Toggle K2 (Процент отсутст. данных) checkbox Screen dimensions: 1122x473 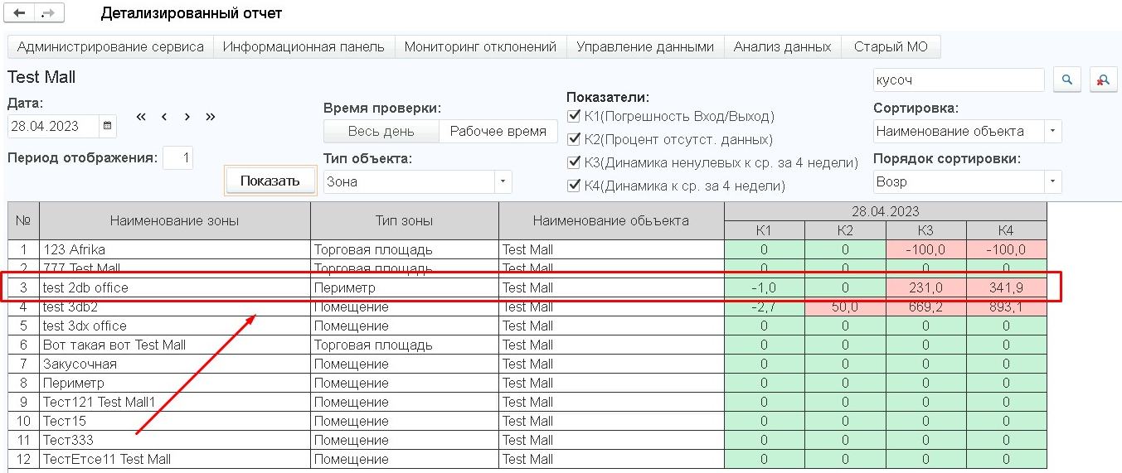(574, 139)
